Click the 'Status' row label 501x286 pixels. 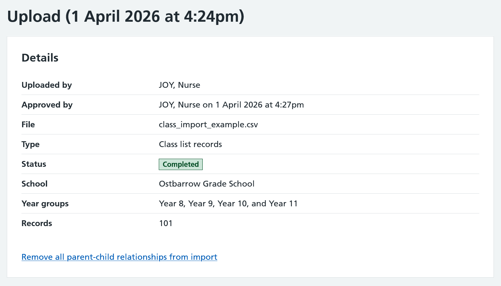point(34,164)
